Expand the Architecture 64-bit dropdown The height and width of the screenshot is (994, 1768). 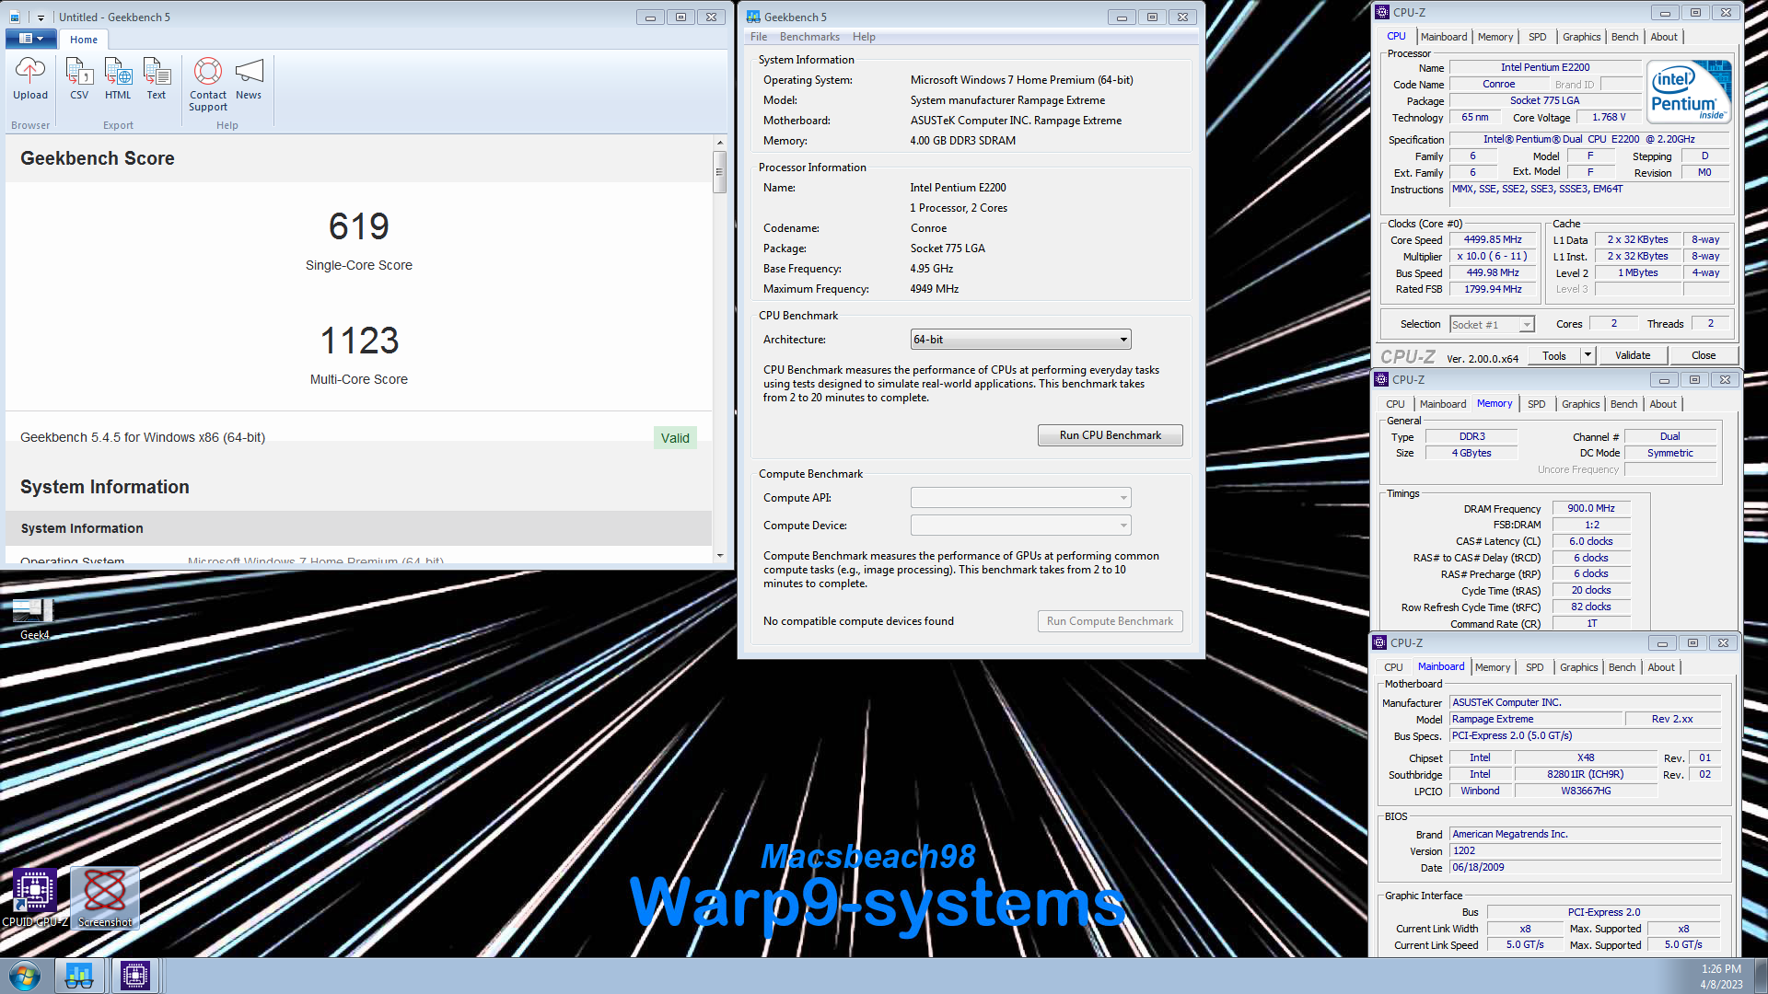(x=1020, y=340)
